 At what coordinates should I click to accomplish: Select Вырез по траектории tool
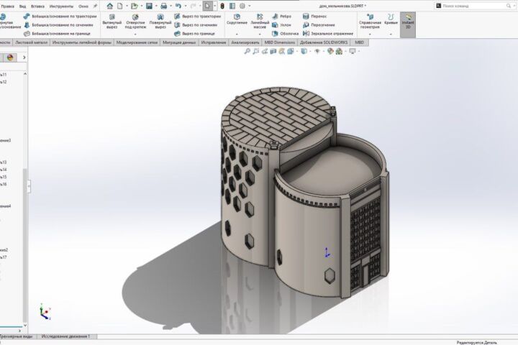(x=198, y=17)
